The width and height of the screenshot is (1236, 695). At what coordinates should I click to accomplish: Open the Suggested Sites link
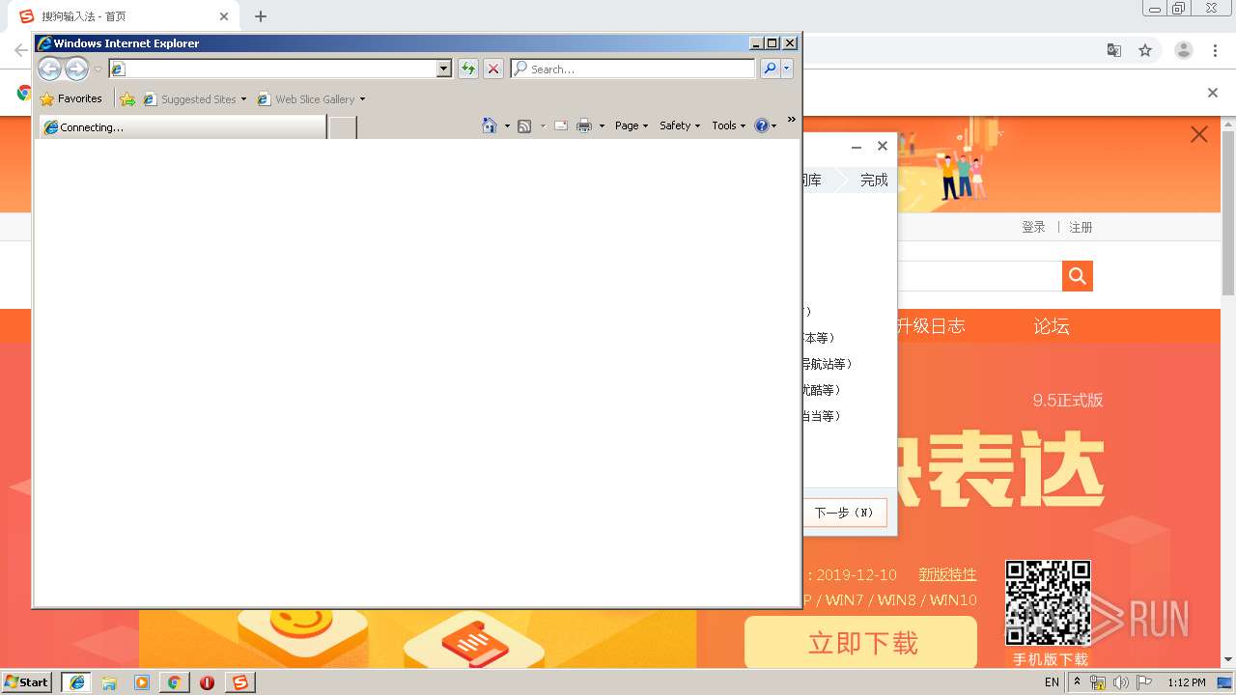pyautogui.click(x=194, y=98)
